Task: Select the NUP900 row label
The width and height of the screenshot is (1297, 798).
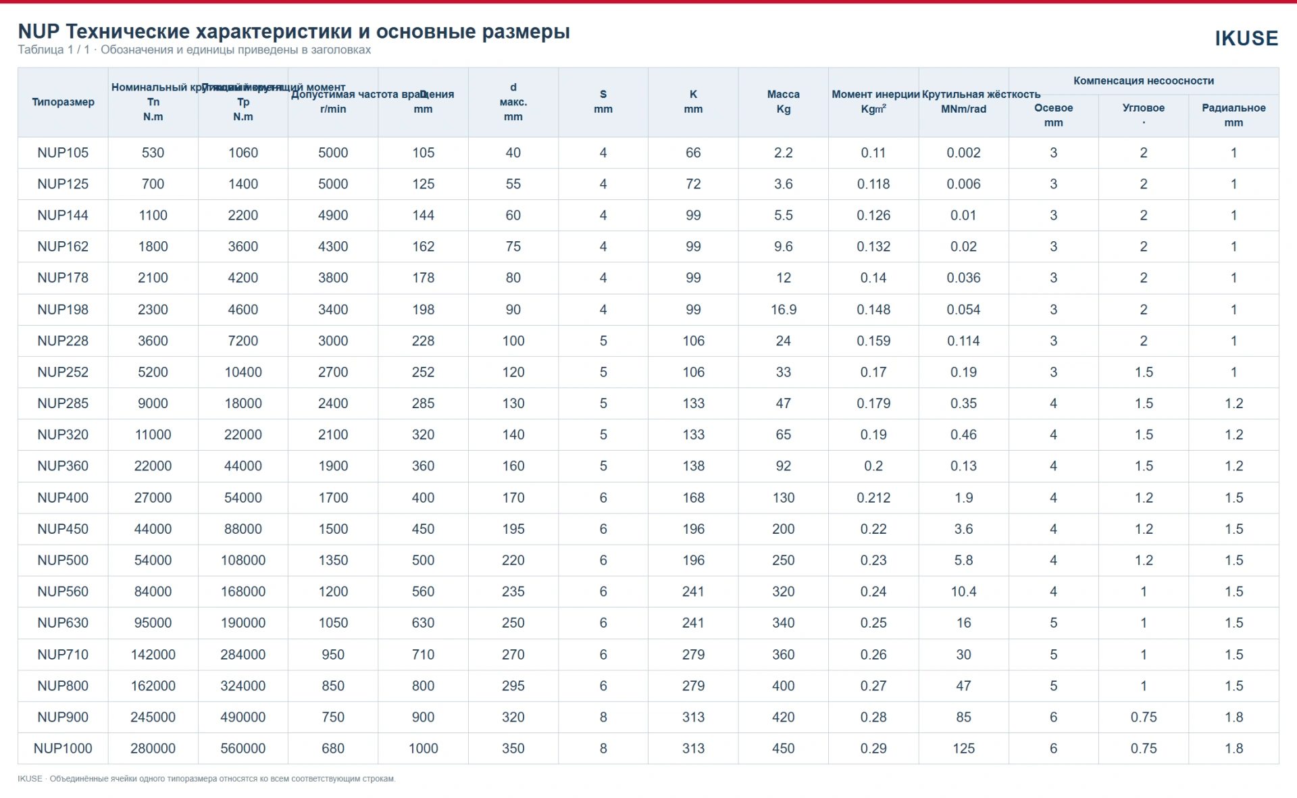Action: (63, 717)
